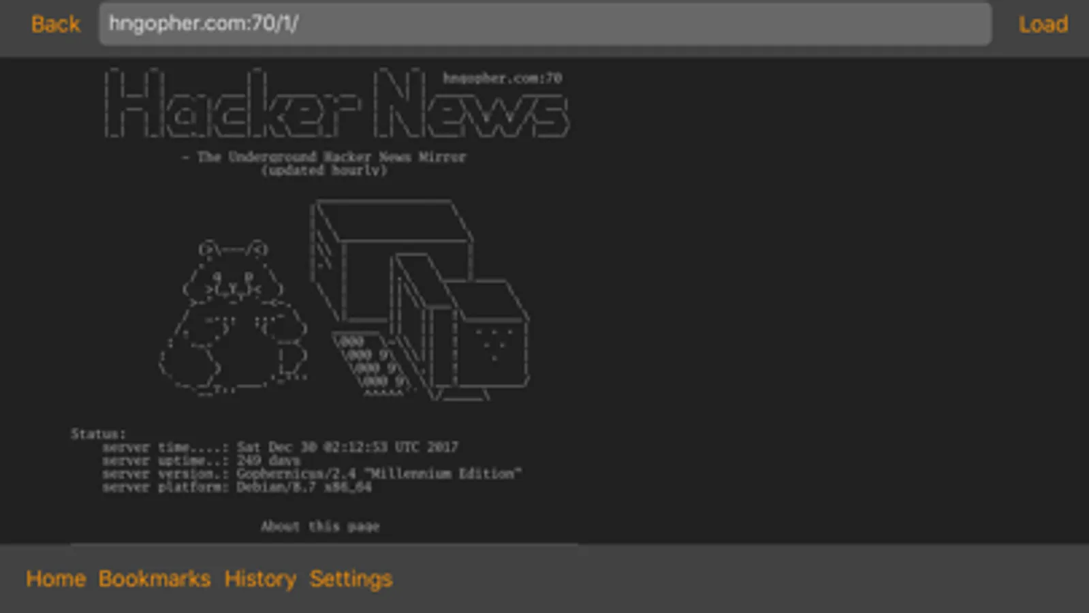The image size is (1089, 613).
Task: Click the 'Status:' heading text
Action: (99, 434)
